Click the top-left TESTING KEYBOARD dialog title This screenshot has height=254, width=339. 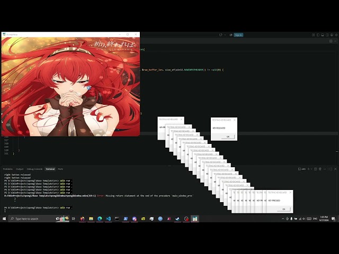[x=168, y=119]
